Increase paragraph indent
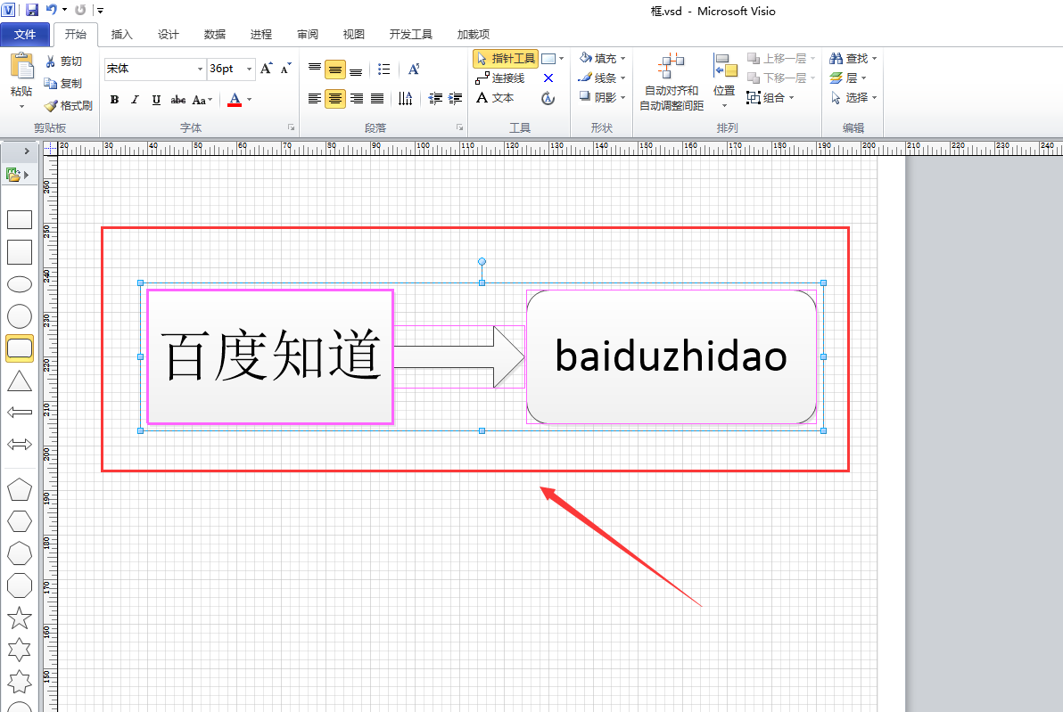This screenshot has height=712, width=1063. pyautogui.click(x=456, y=99)
